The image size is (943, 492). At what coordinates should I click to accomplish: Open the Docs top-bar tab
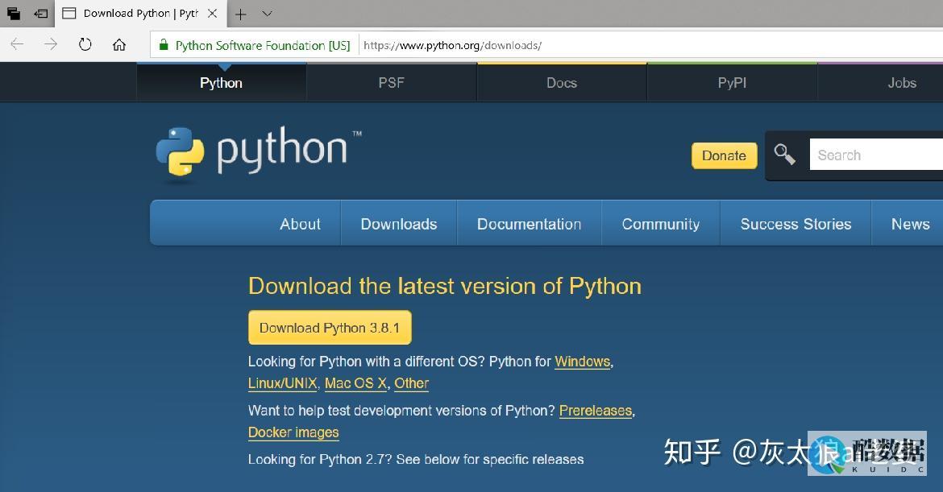click(x=562, y=83)
